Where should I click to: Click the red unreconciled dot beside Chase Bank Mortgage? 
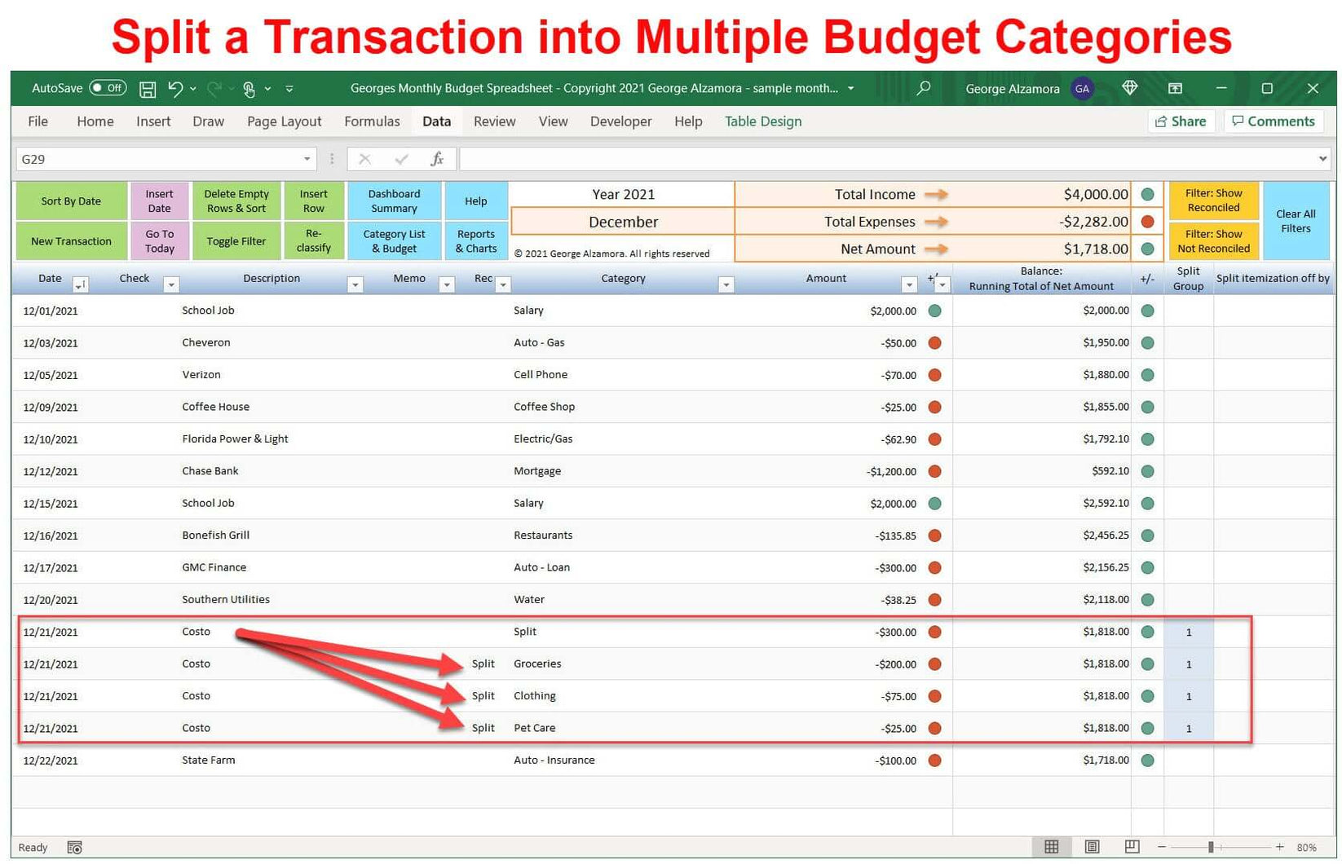tap(934, 471)
